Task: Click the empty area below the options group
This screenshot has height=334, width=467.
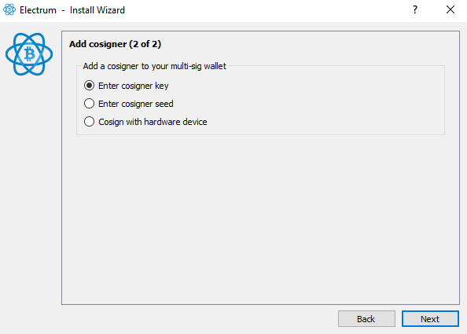Action: [x=260, y=218]
